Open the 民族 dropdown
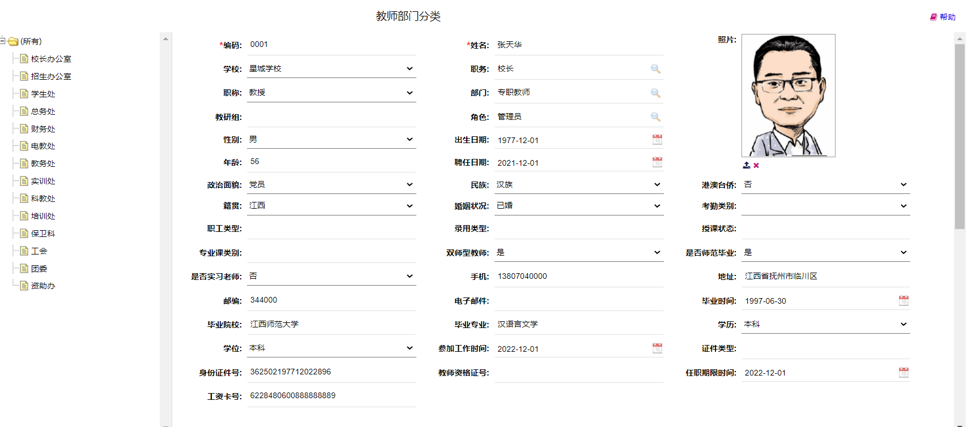The height and width of the screenshot is (427, 976). point(579,184)
